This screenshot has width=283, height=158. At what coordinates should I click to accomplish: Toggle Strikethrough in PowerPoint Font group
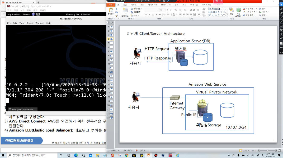160,14
